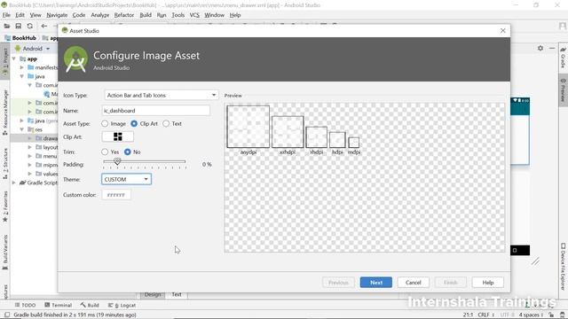This screenshot has width=568, height=319.
Task: Click the BookHub breadcrumb project icon
Action: (8, 38)
